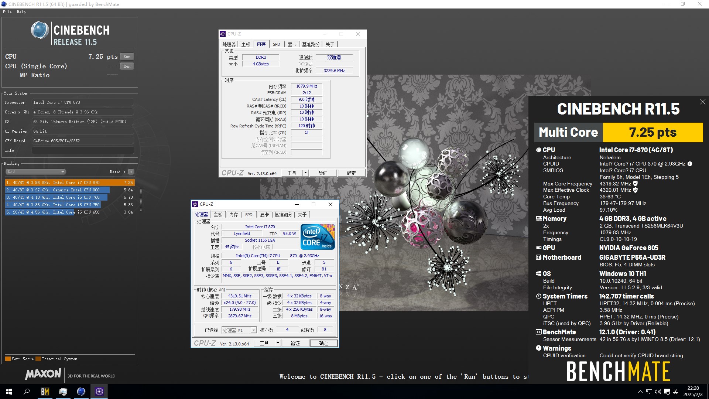Switch to Cinebench via blue sphere taskbar icon
Image resolution: width=709 pixels, height=399 pixels.
tap(81, 392)
